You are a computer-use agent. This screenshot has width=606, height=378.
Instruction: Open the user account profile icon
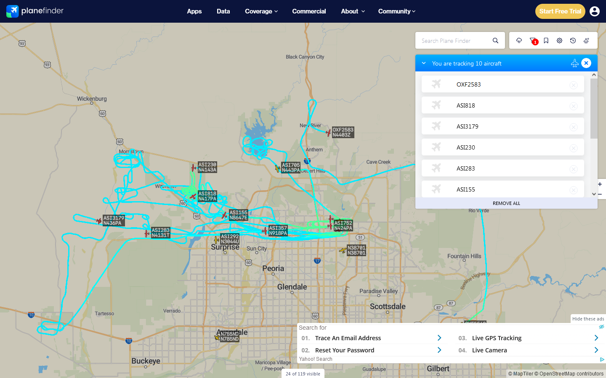point(595,11)
